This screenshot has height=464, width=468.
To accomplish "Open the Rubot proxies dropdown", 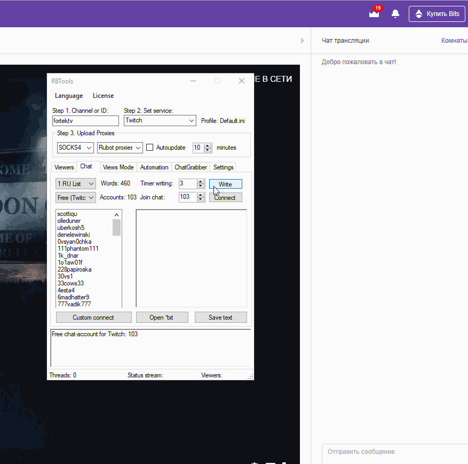I will click(120, 148).
